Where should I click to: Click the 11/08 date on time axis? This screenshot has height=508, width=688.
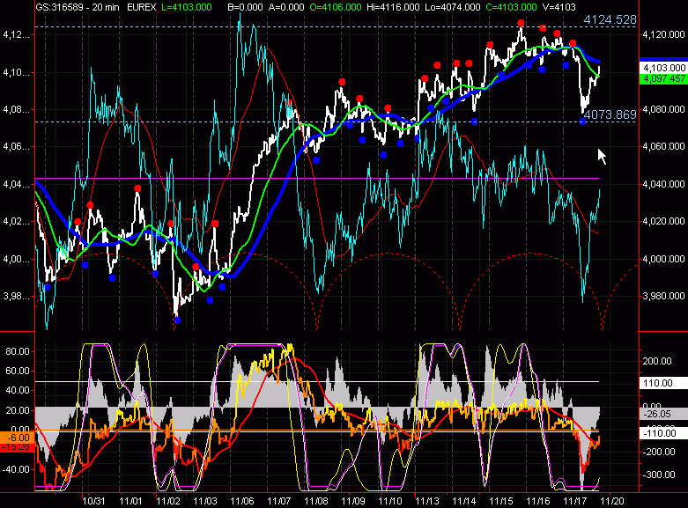[x=316, y=501]
